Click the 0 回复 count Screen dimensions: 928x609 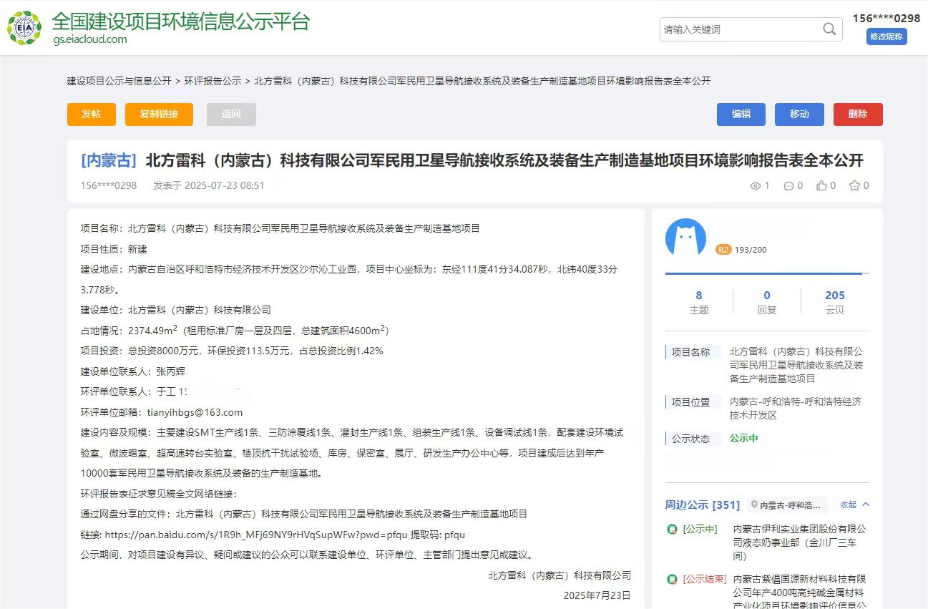tap(767, 301)
